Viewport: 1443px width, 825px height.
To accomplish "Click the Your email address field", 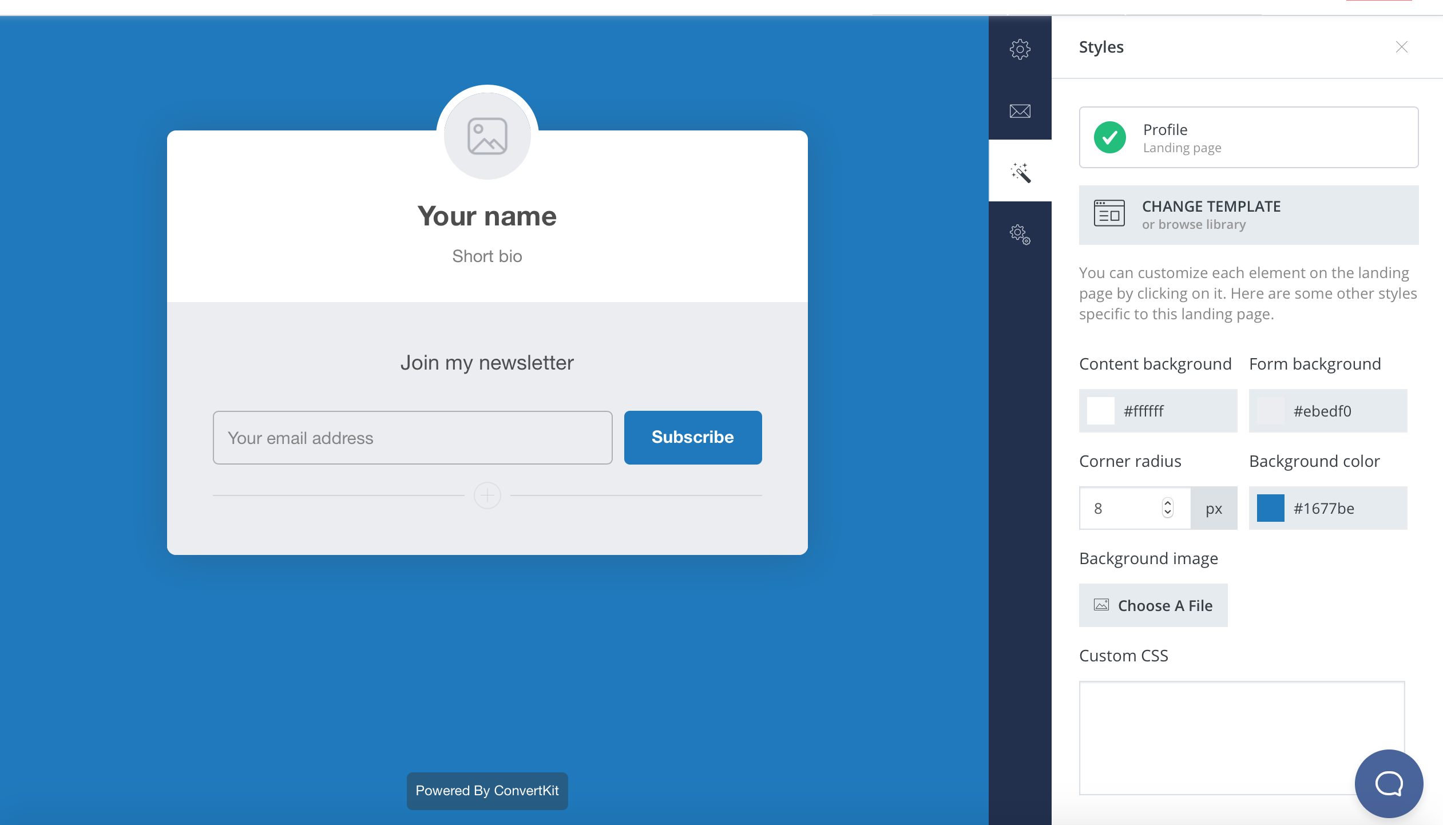I will point(413,438).
